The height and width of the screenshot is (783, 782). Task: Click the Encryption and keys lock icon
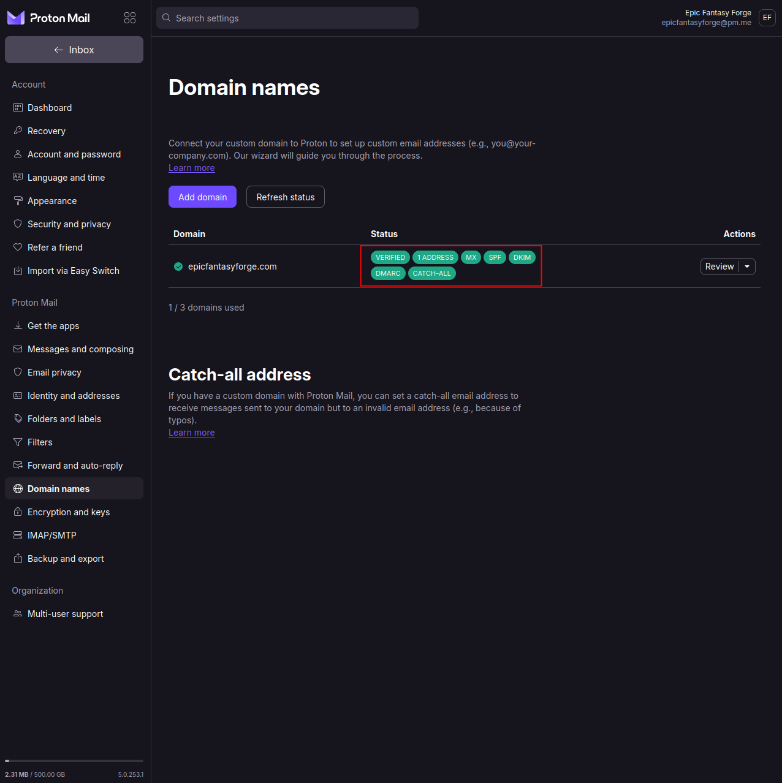[x=18, y=512]
